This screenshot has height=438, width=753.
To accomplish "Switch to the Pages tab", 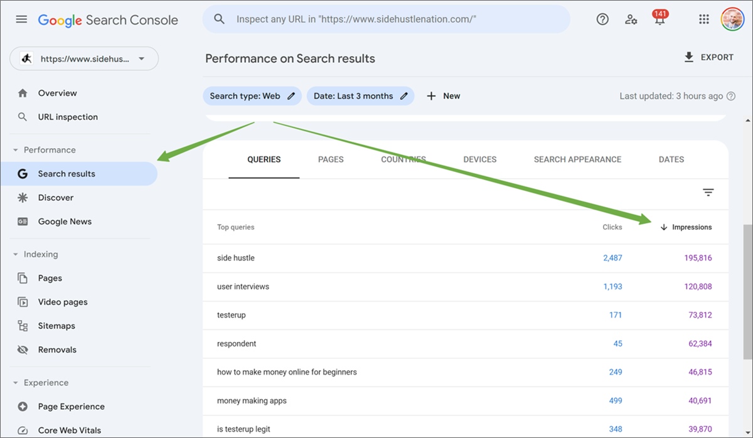I will pos(331,159).
